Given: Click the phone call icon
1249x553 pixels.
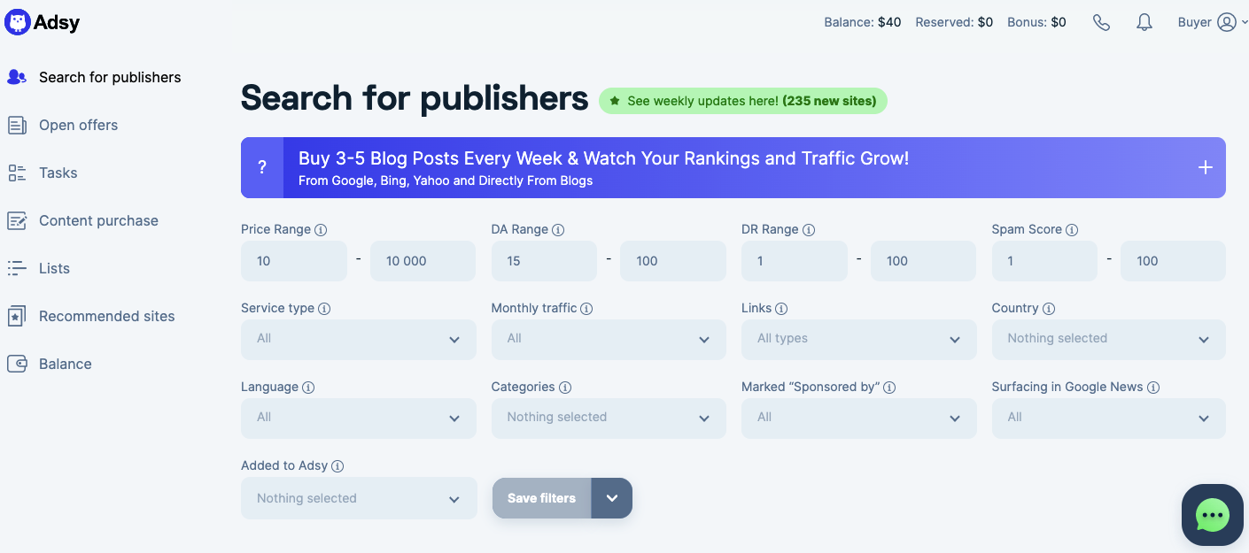Looking at the screenshot, I should (1101, 22).
